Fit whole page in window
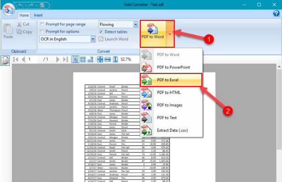Viewport: 282px width, 182px height. coord(100,59)
